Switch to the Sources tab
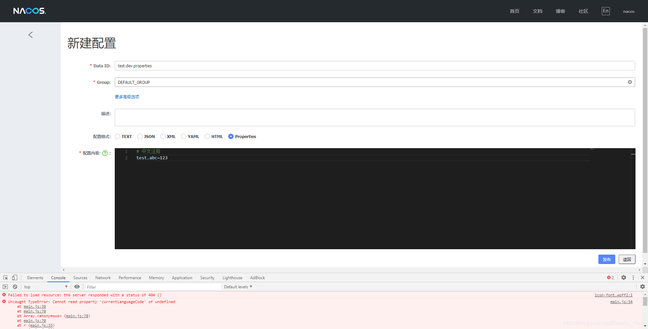The width and height of the screenshot is (648, 329). (x=80, y=277)
